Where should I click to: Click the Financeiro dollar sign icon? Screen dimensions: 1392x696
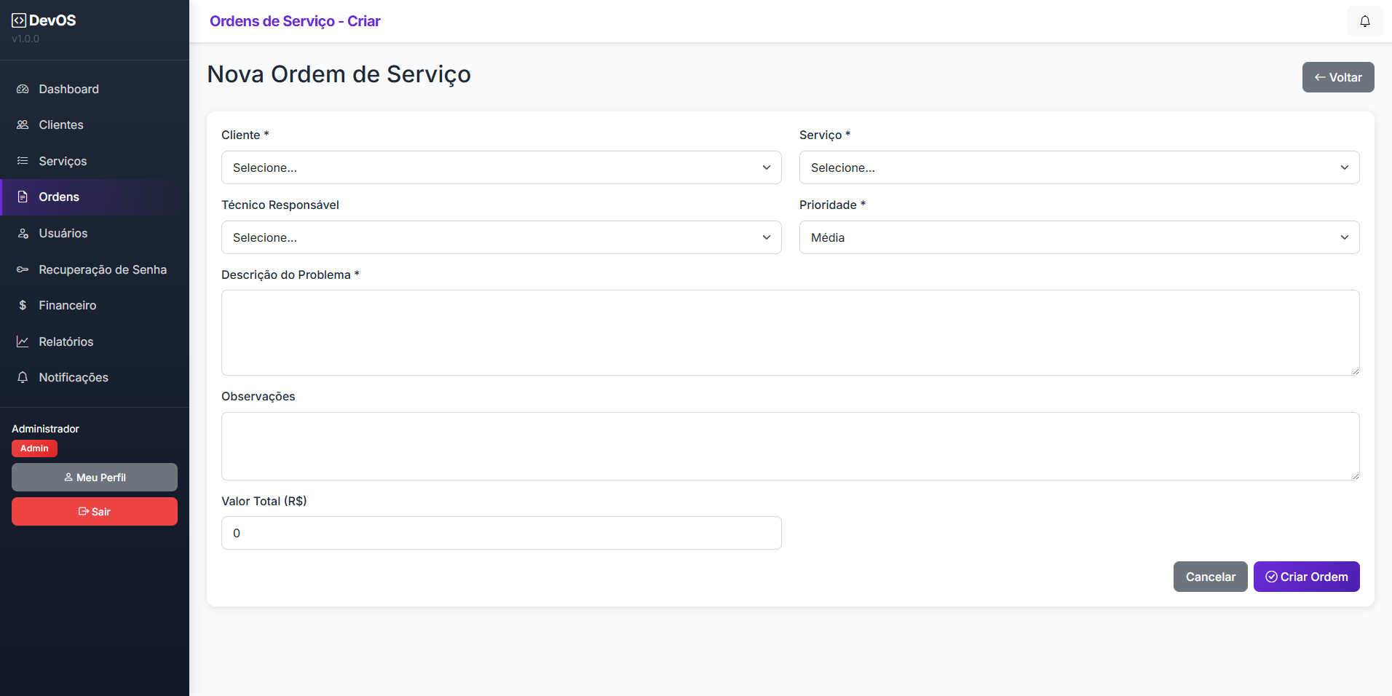click(23, 306)
